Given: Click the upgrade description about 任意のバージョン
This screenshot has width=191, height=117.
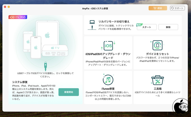Looking at the screenshot, I should (x=108, y=63).
